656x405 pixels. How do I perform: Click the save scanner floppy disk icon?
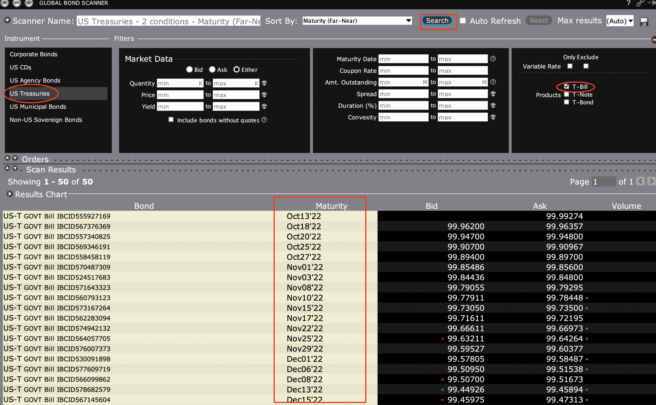pyautogui.click(x=644, y=21)
